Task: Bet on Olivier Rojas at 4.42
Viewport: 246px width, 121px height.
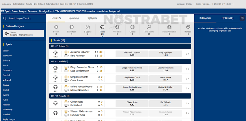Action: (132, 103)
